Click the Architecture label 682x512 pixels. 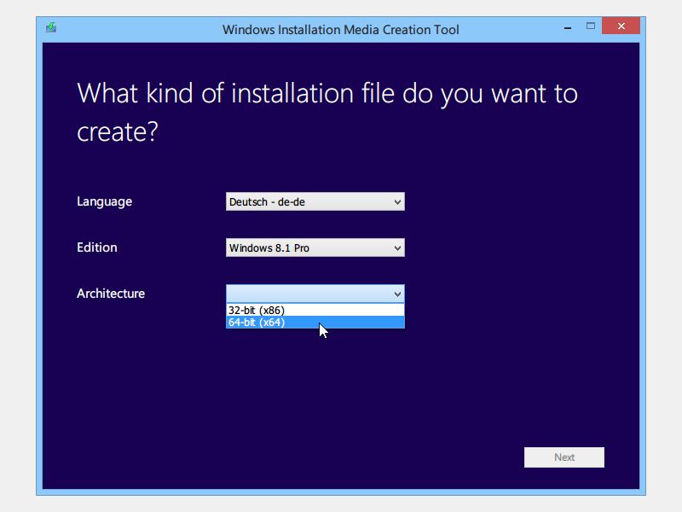tap(111, 294)
